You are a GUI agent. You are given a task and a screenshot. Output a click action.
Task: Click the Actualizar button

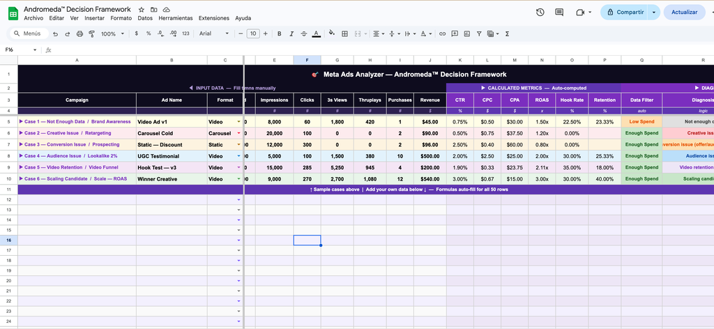tap(684, 13)
